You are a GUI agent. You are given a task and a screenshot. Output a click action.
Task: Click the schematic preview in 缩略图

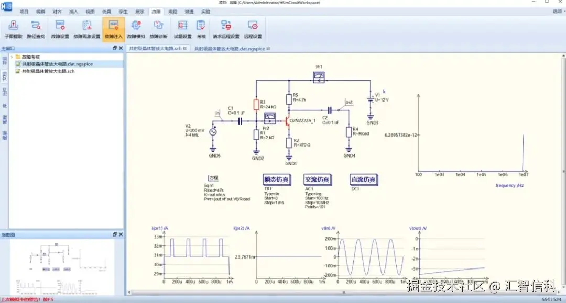coord(62,268)
